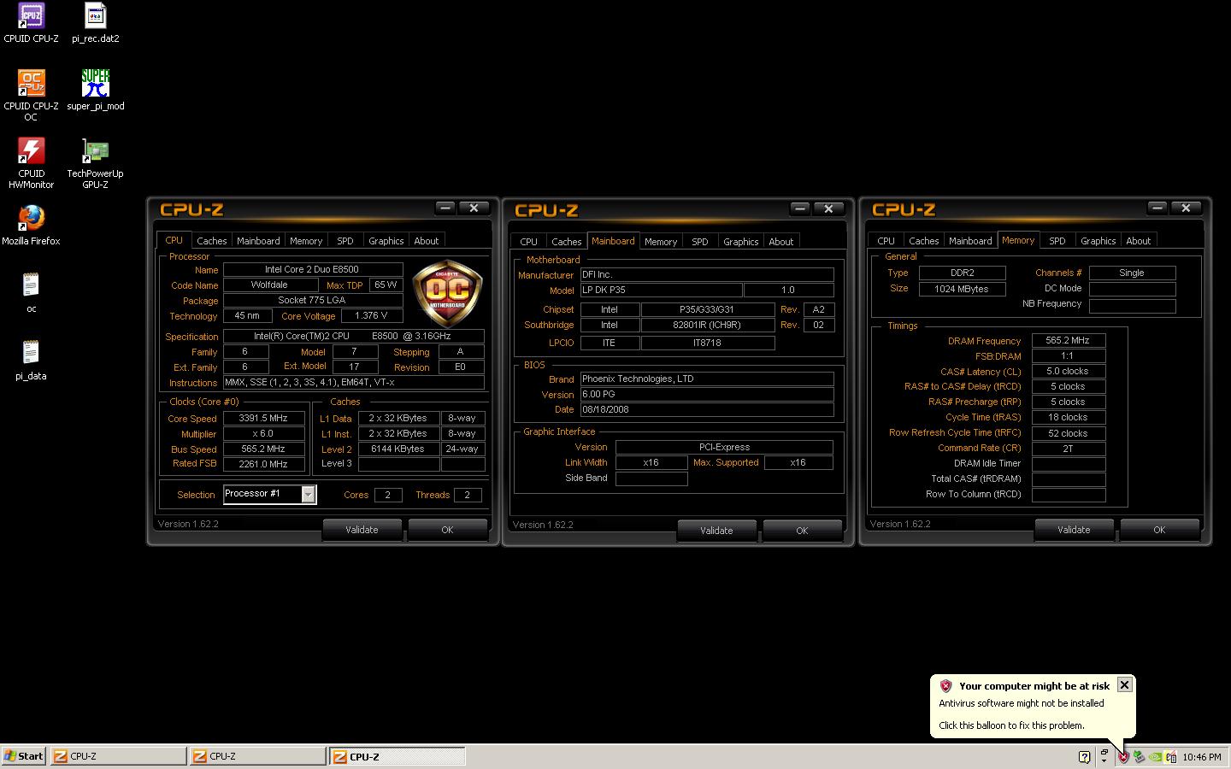Open Caches tab in middle CPU-Z window

(566, 242)
